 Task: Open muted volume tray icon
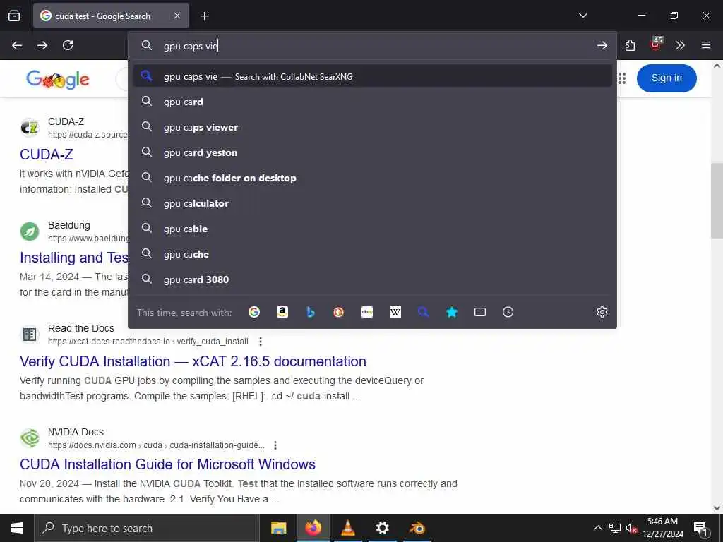631,528
